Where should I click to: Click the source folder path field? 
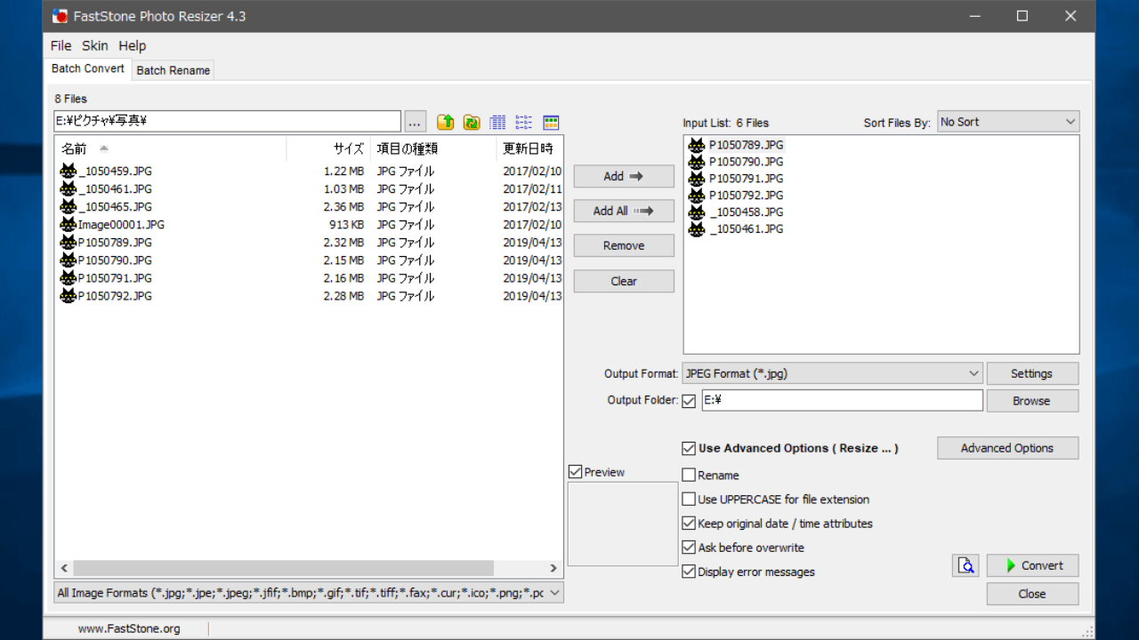[228, 122]
